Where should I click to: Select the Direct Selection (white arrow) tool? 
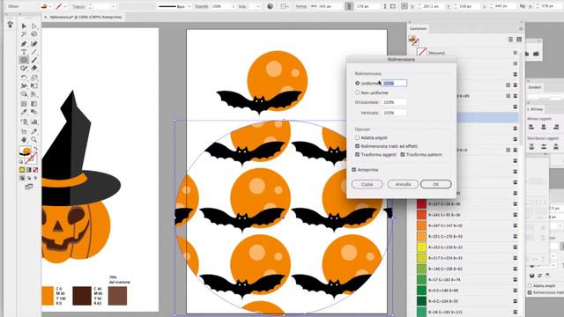coord(34,26)
